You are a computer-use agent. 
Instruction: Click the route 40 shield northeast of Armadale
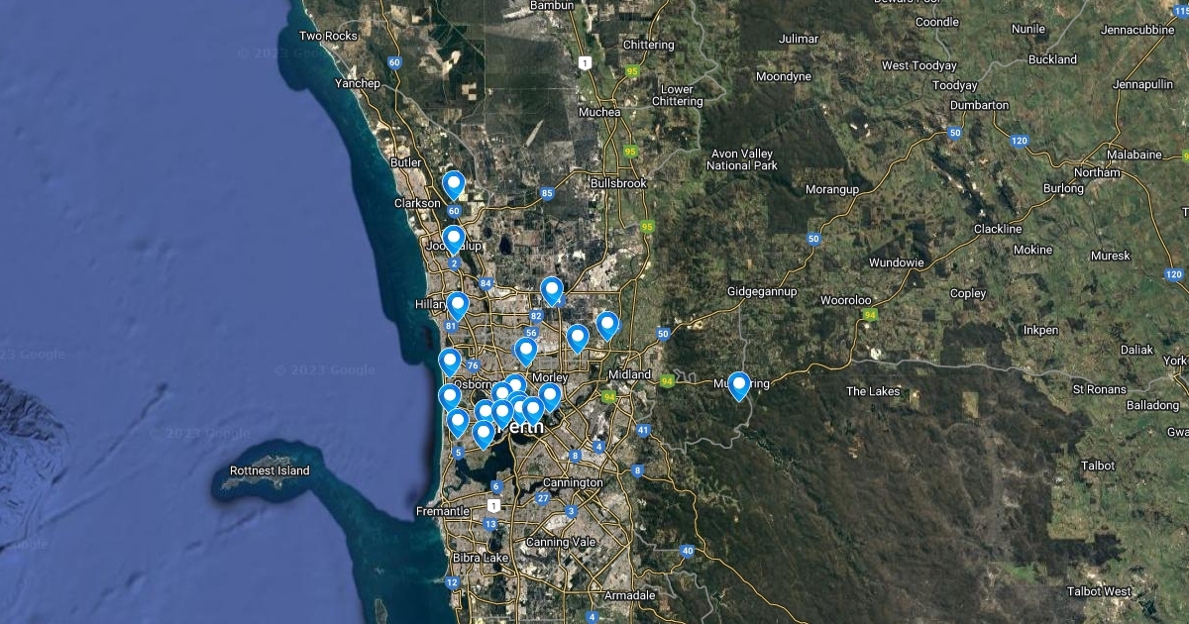pyautogui.click(x=687, y=551)
